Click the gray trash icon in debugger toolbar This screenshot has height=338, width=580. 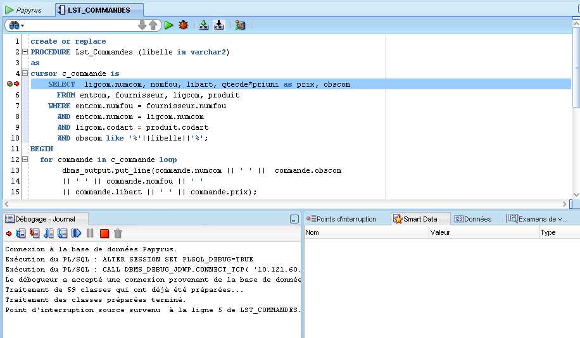(x=118, y=234)
